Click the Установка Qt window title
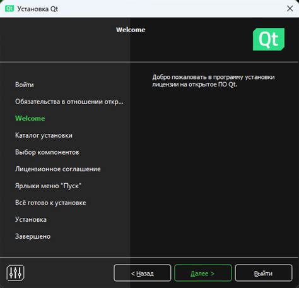This screenshot has height=288, width=299. tap(38, 9)
